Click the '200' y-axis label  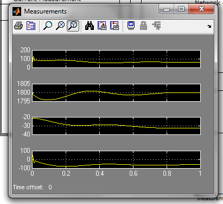(x=25, y=50)
